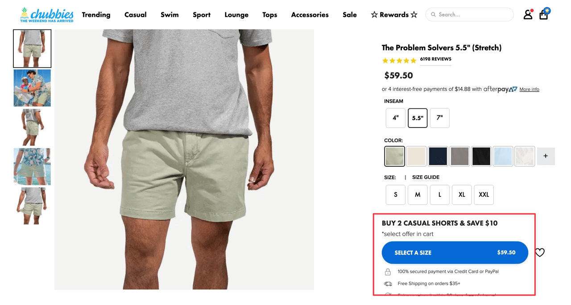Select the XL size option
The height and width of the screenshot is (305, 571).
[462, 195]
